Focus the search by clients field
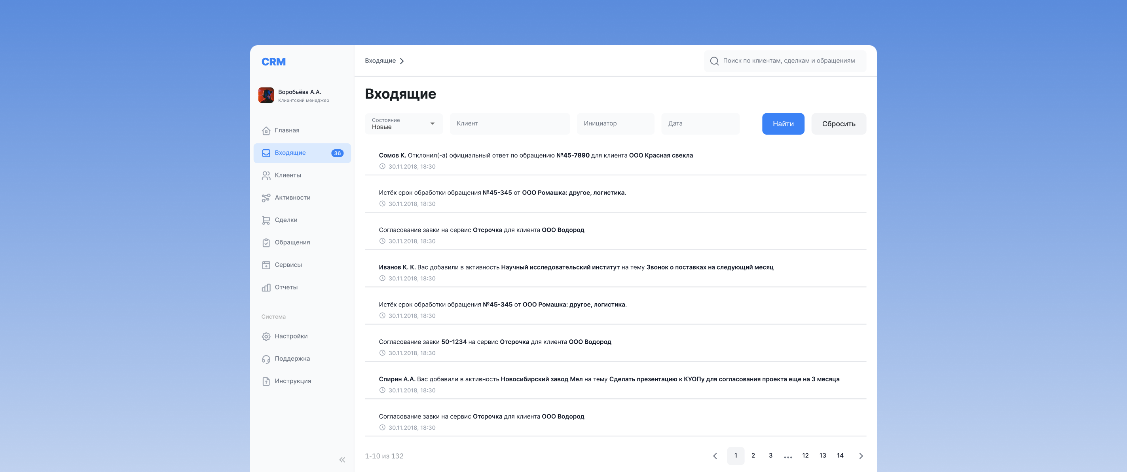The image size is (1127, 472). pos(785,61)
